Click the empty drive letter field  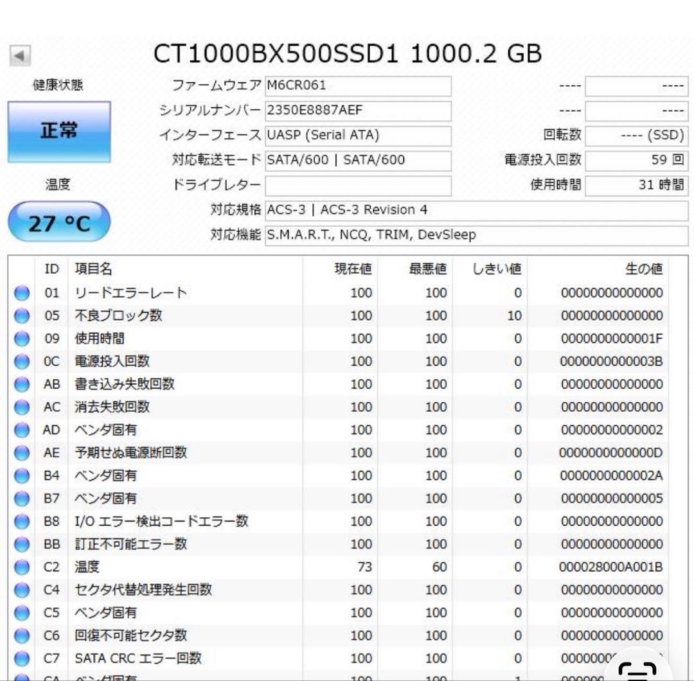tap(358, 186)
